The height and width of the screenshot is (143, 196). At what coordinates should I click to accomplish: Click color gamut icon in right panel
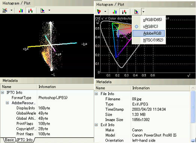(x=137, y=12)
